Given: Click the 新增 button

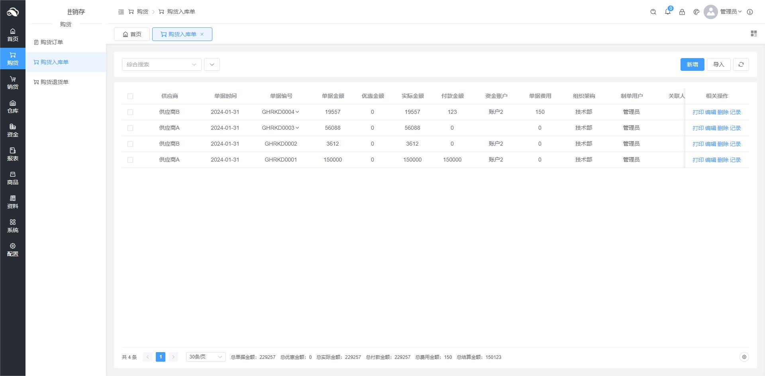Looking at the screenshot, I should pos(692,64).
